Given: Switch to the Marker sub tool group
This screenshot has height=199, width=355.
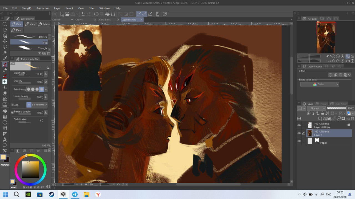Looking at the screenshot, I should click(44, 24).
